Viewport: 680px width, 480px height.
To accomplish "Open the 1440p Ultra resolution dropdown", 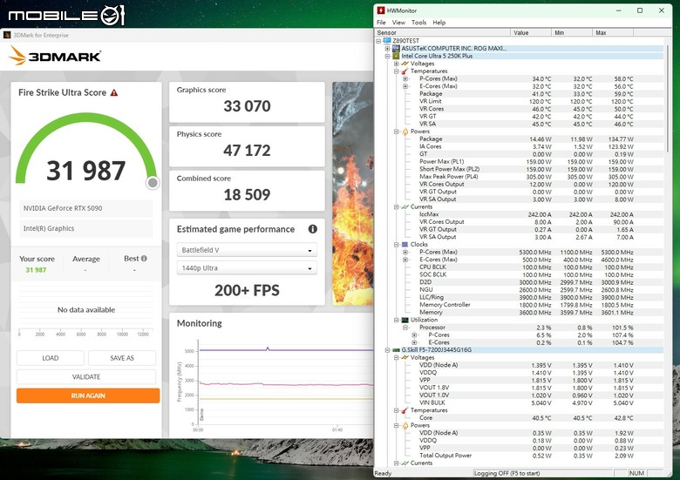I will [x=247, y=268].
